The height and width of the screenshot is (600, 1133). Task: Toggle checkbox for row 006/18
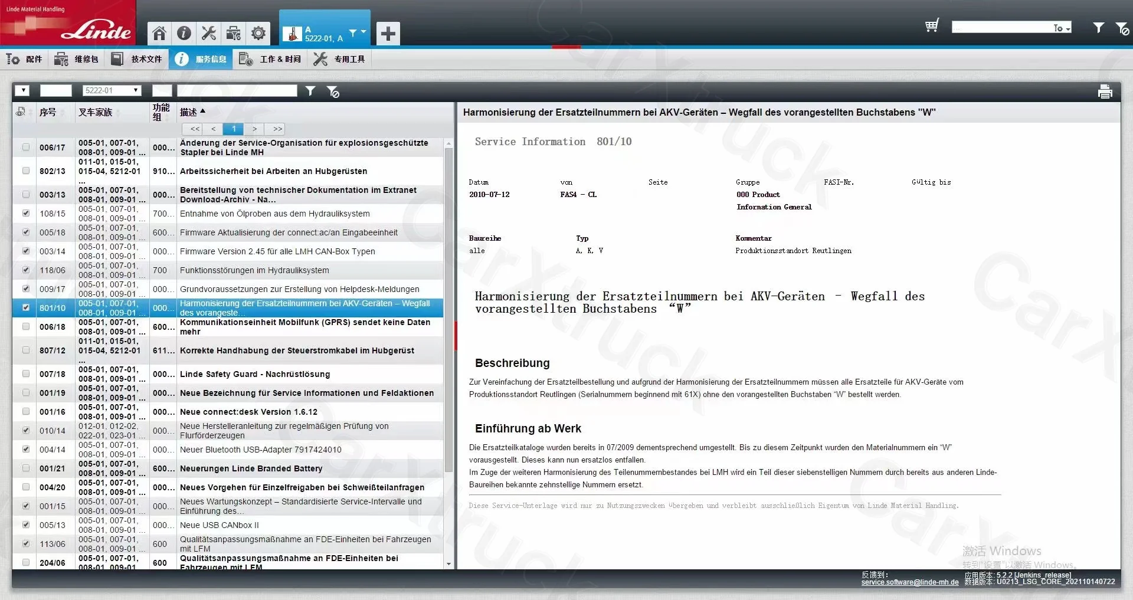coord(26,326)
